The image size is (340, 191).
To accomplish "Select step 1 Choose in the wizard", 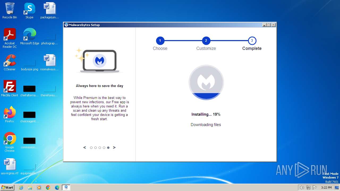I will 160,41.
